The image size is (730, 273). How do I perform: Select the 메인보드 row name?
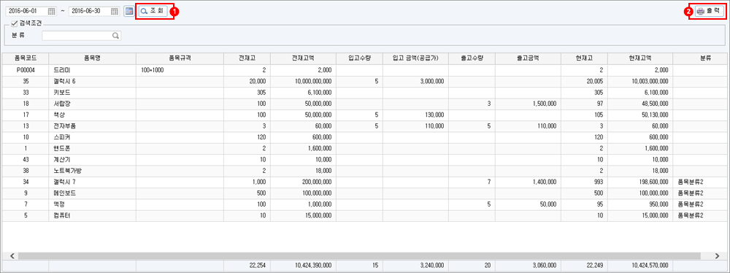coord(92,193)
